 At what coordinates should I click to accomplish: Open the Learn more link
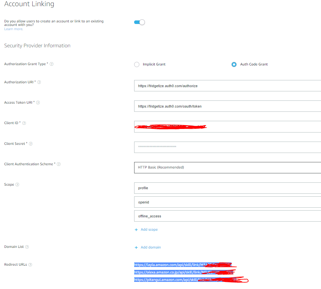(13, 29)
